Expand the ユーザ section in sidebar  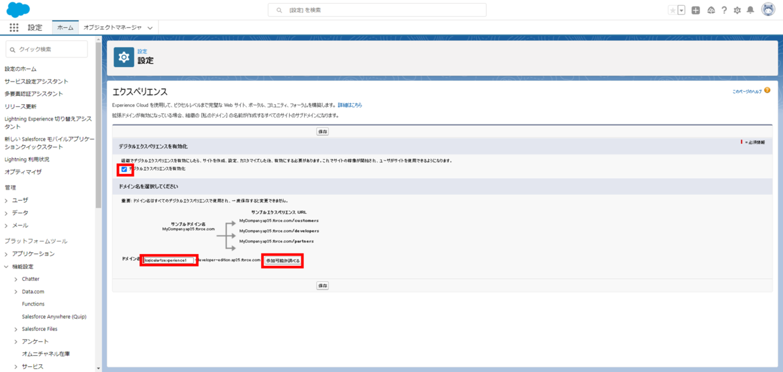pos(7,201)
